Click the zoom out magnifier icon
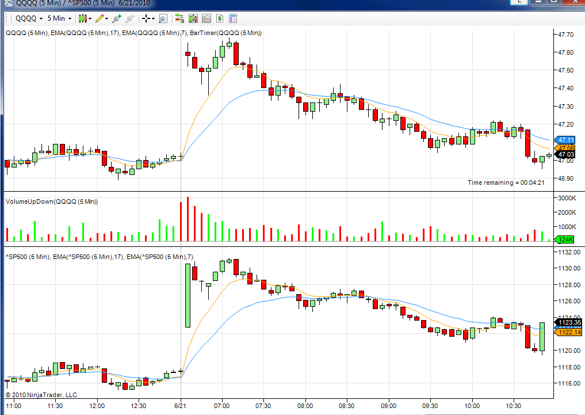585x415 pixels. tap(129, 18)
